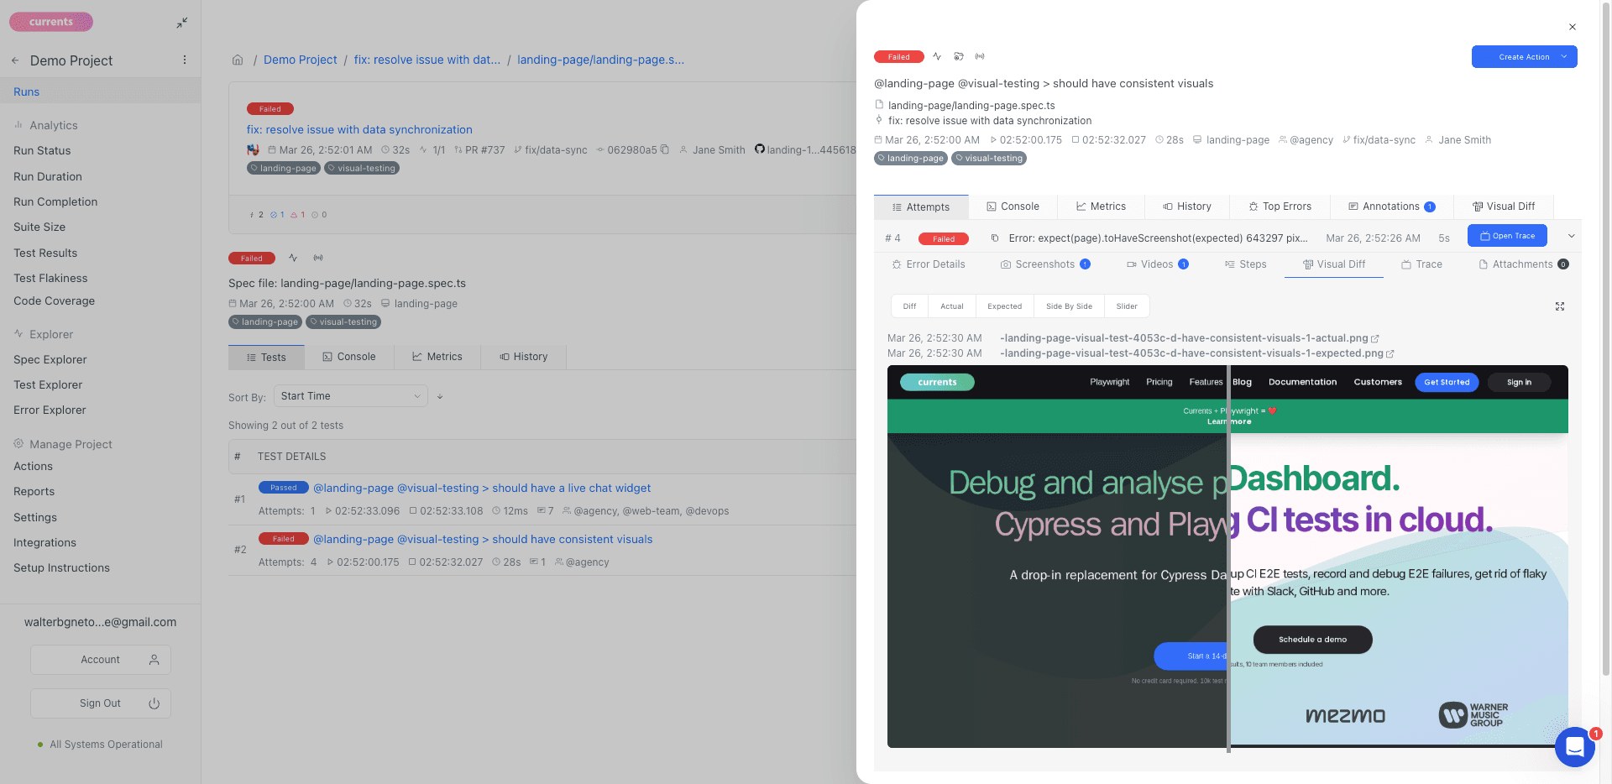Image resolution: width=1612 pixels, height=784 pixels.
Task: Open the Demo Project three-dot menu
Action: point(185,60)
